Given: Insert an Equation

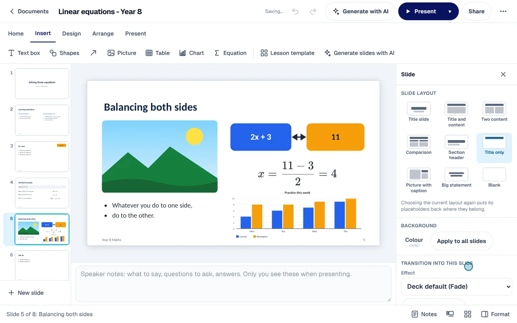Looking at the screenshot, I should [230, 53].
